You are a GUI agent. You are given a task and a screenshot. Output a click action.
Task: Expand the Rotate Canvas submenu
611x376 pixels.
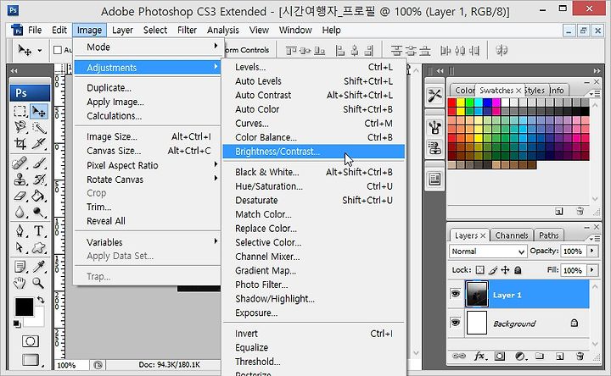pyautogui.click(x=148, y=180)
